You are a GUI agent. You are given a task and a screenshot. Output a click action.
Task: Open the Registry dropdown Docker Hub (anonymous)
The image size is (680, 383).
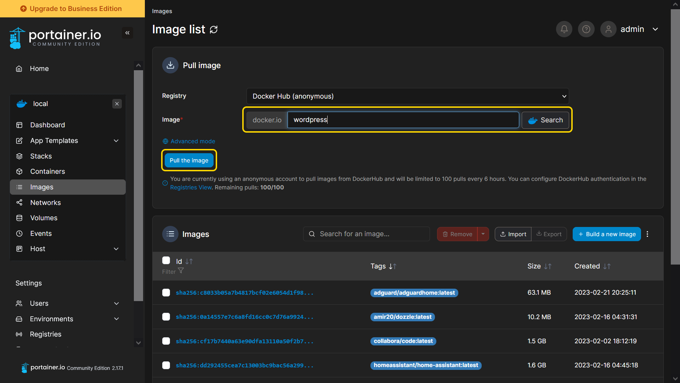point(408,96)
